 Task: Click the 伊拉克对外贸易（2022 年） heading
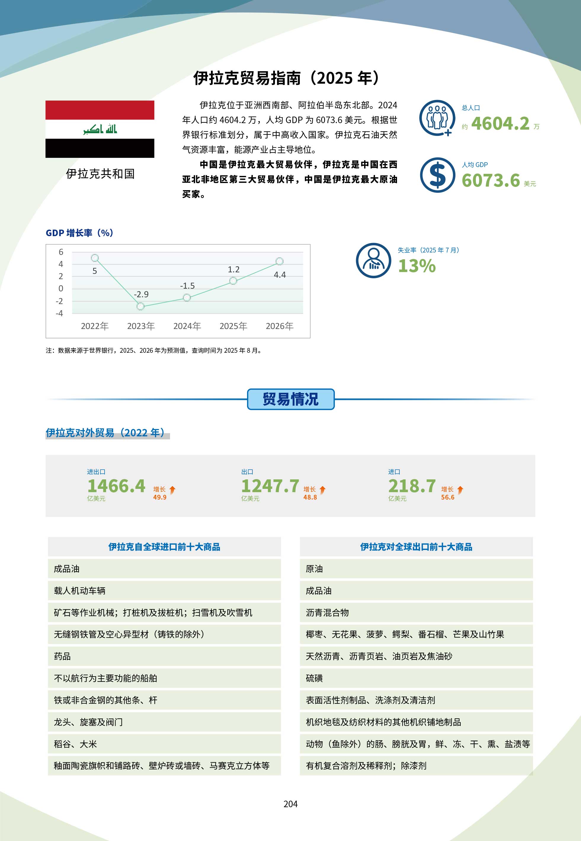click(105, 433)
